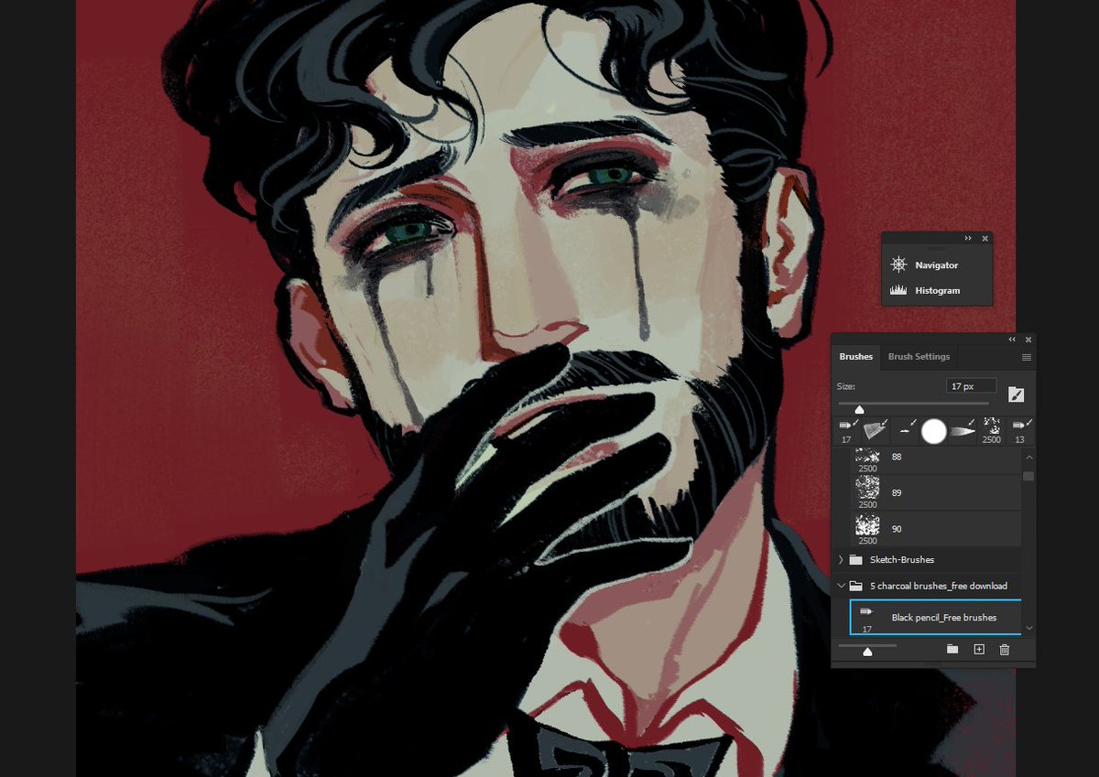
Task: Select the round white recent brush
Action: pos(933,431)
